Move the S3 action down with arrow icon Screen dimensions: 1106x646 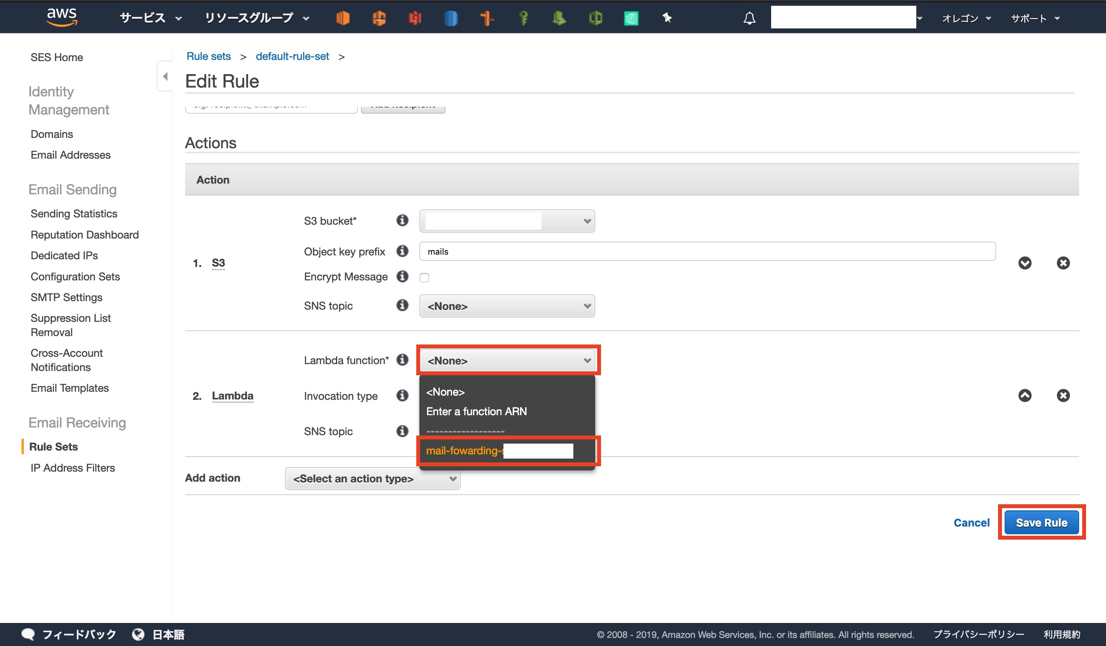tap(1024, 263)
